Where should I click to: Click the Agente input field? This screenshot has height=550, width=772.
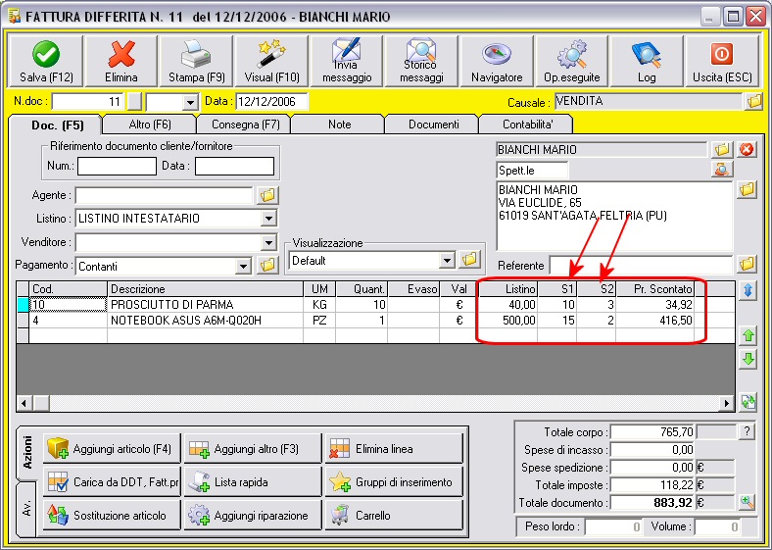tap(164, 195)
